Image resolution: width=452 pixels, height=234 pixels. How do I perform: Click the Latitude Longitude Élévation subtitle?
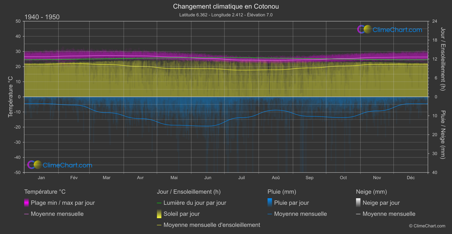pyautogui.click(x=226, y=15)
